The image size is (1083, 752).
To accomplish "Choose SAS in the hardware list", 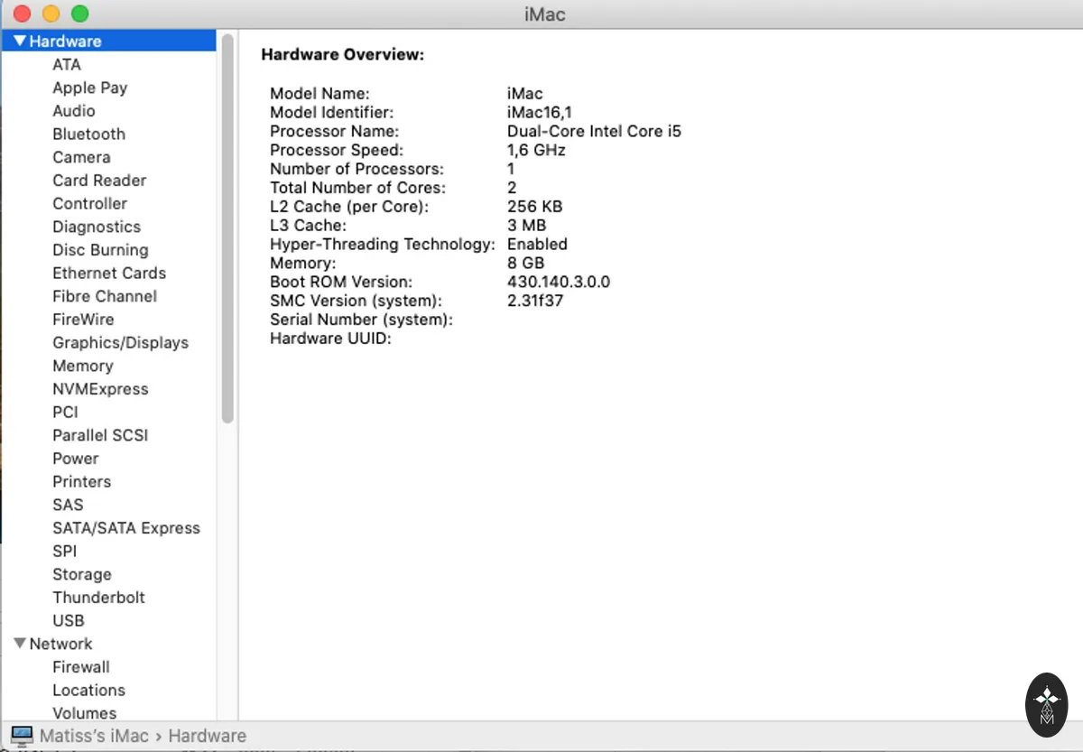I will [68, 505].
